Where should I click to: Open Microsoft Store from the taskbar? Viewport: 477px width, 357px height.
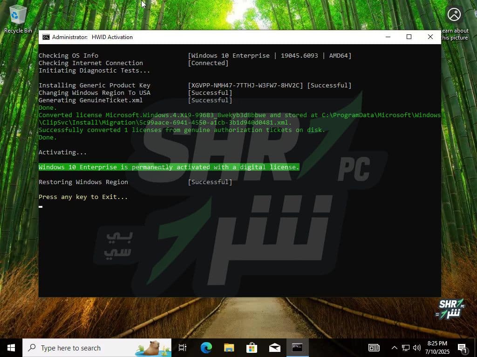[252, 348]
